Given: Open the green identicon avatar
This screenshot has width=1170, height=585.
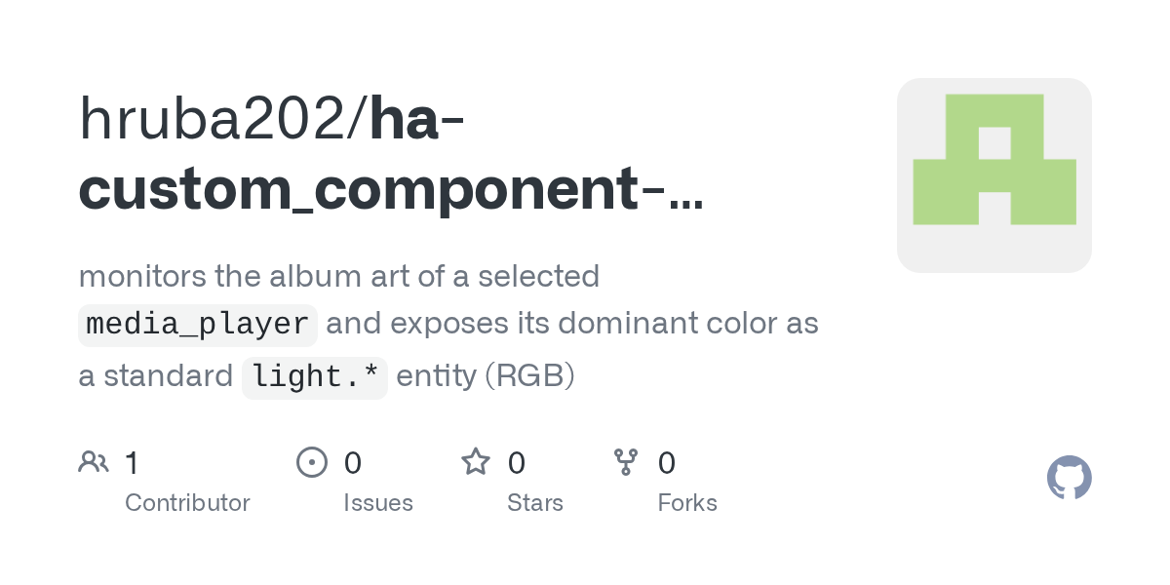Looking at the screenshot, I should click(994, 175).
